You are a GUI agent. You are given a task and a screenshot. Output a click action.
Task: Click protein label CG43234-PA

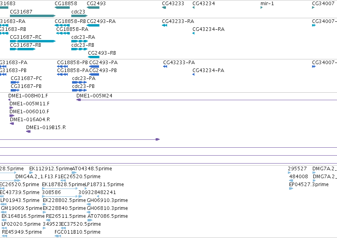tap(208, 70)
